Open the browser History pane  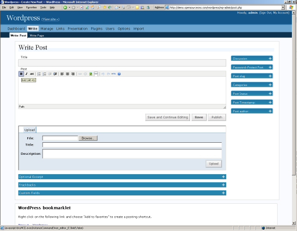pyautogui.click(x=110, y=7)
